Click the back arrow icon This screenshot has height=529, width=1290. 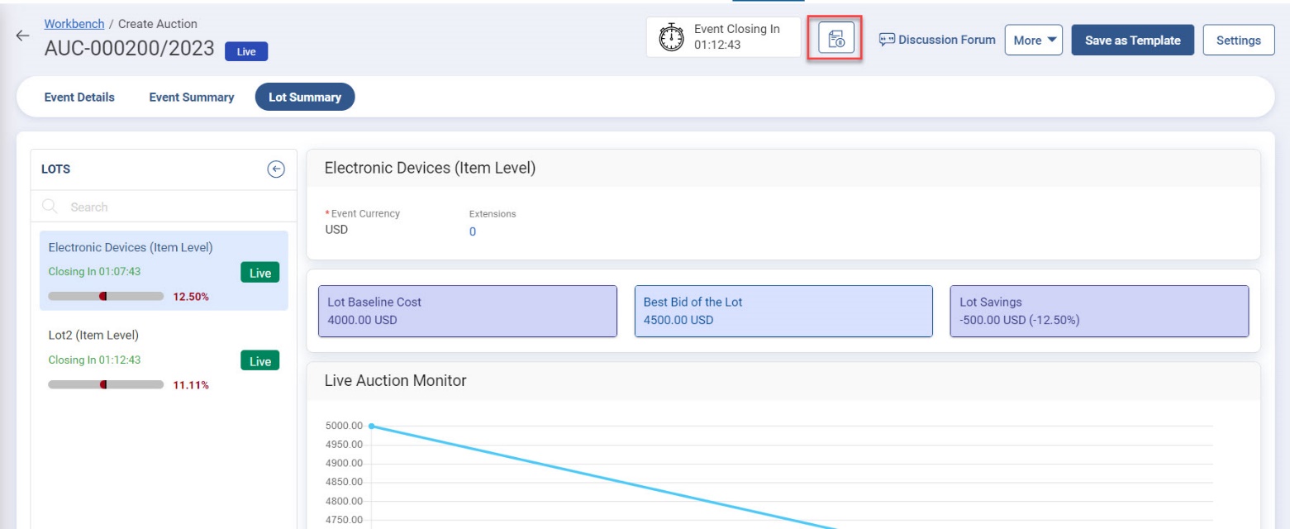(22, 36)
